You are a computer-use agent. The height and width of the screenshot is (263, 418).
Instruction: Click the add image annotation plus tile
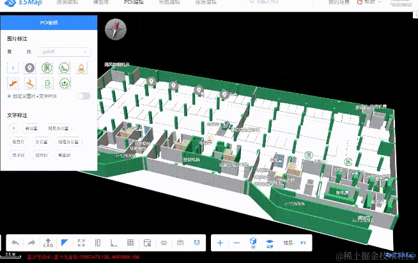13,68
